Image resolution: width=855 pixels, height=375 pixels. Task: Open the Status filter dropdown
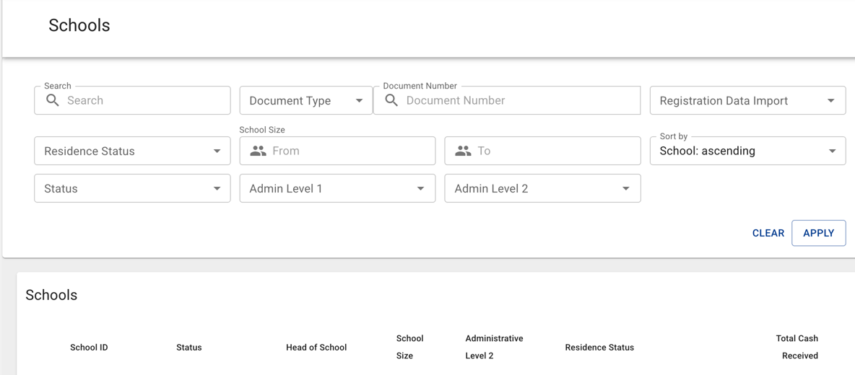[132, 189]
